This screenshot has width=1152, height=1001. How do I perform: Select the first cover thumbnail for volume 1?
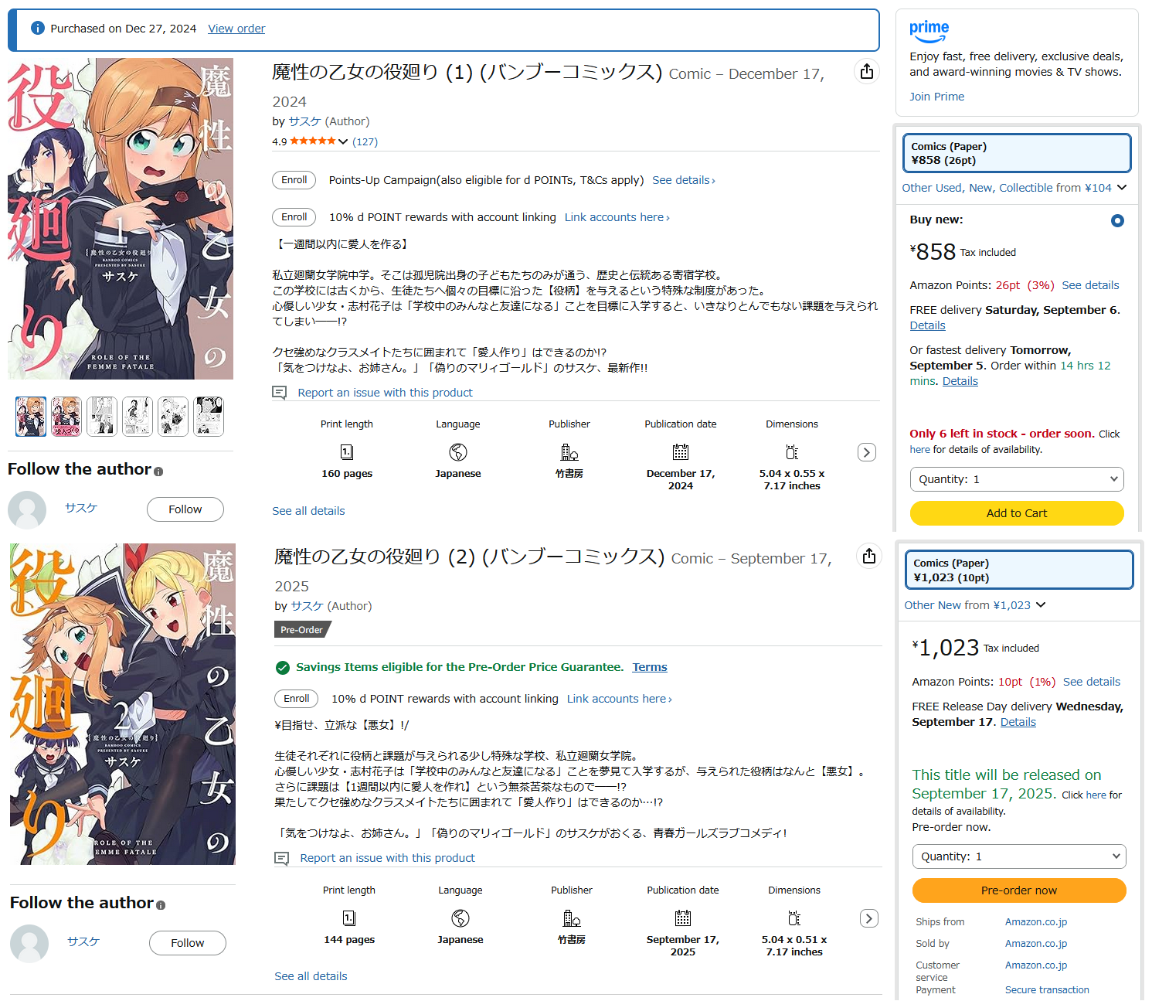(31, 417)
